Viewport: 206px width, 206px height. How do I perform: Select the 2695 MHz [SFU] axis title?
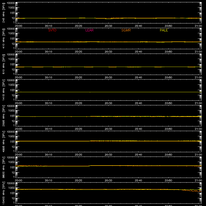pyautogui.click(x=4, y=116)
